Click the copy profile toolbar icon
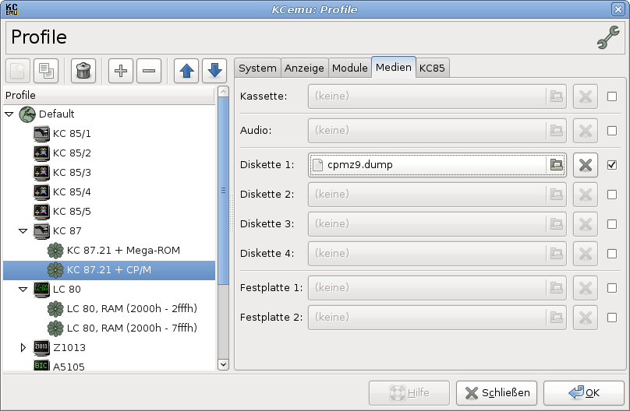The image size is (630, 411). pyautogui.click(x=46, y=71)
